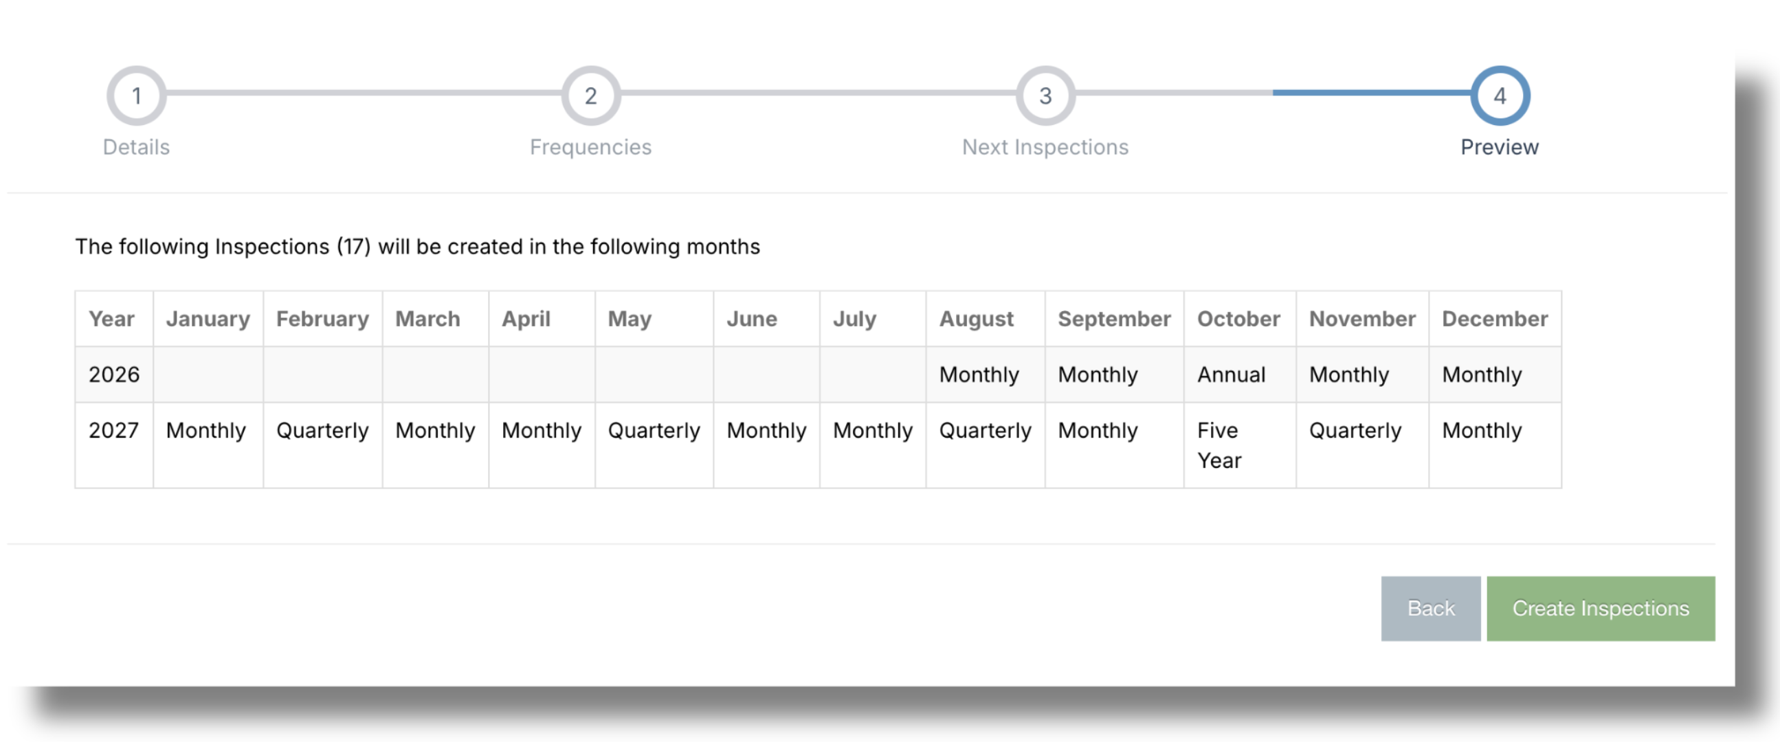Open the Details step label
Viewport: 1780px width, 742px height.
tap(136, 147)
